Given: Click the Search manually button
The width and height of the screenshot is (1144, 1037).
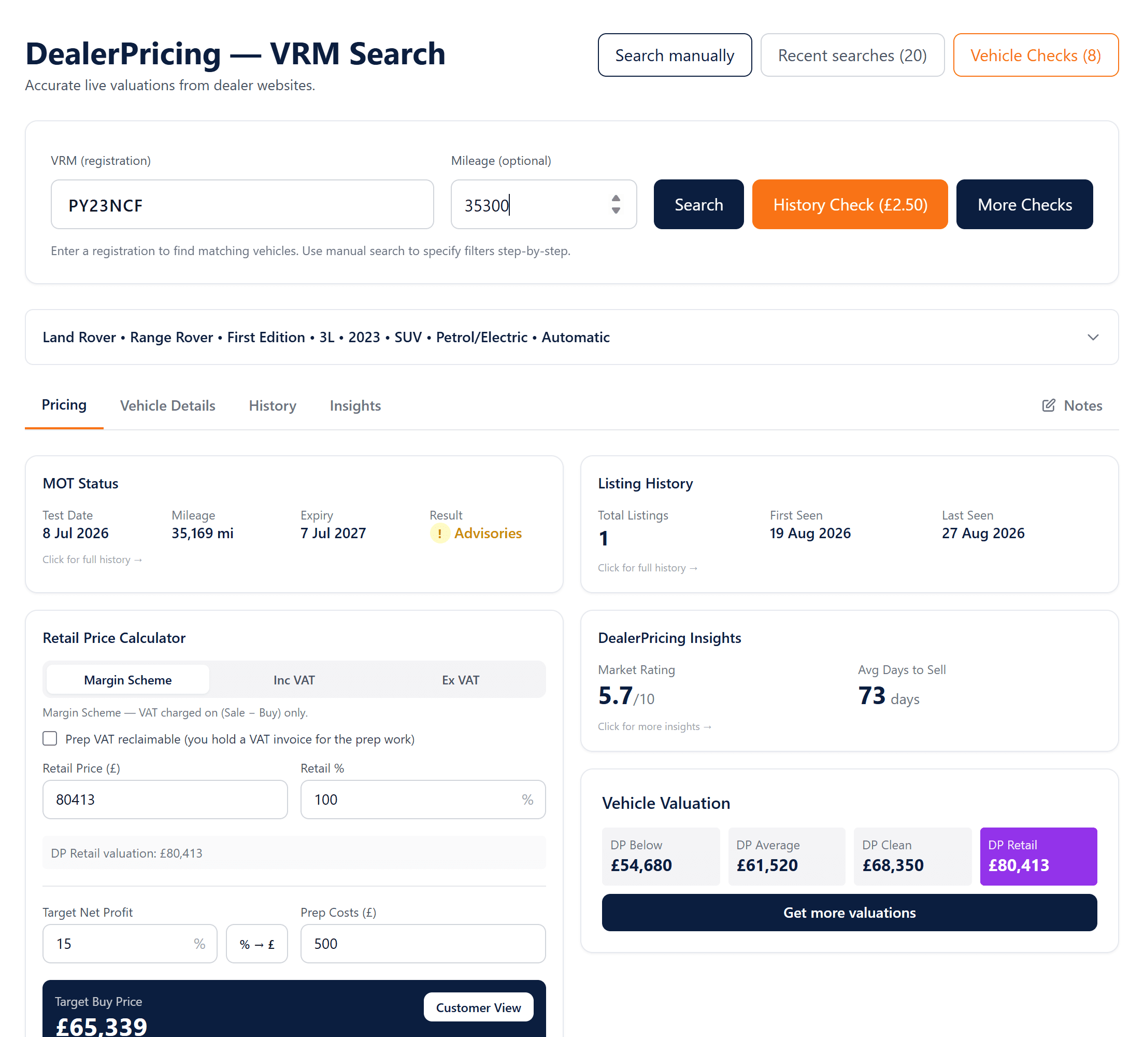Looking at the screenshot, I should [675, 55].
